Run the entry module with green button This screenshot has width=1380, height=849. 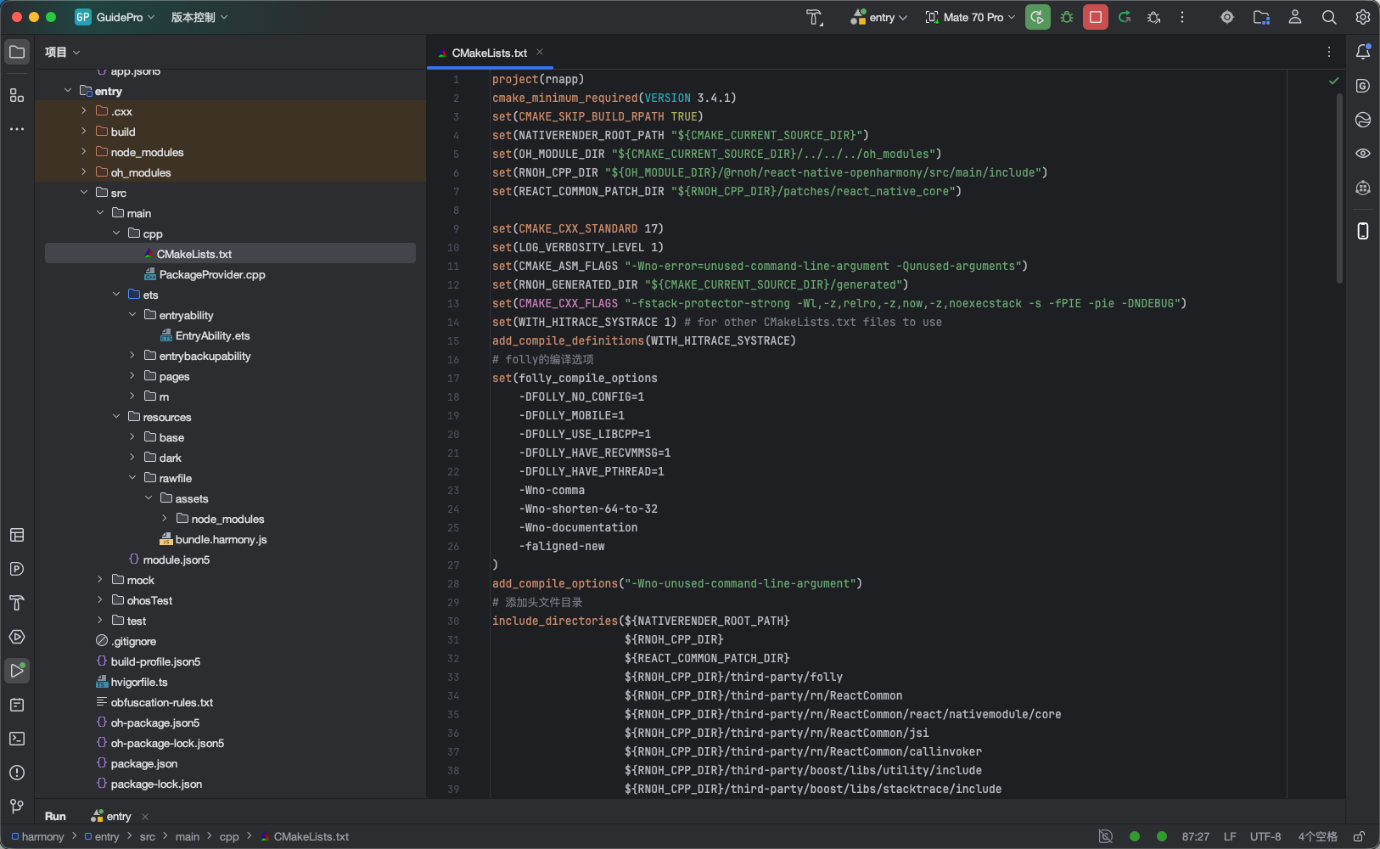tap(1038, 17)
